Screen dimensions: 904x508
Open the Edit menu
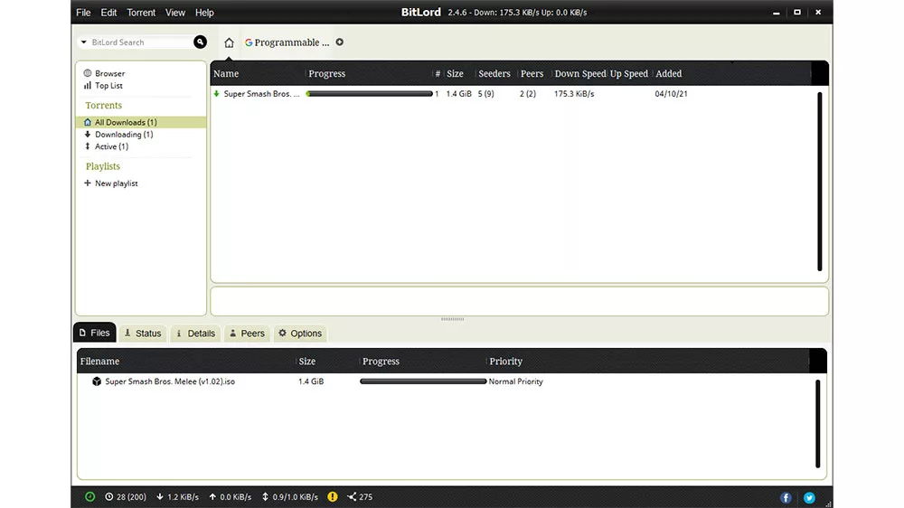tap(108, 12)
